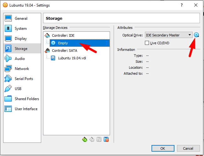Enable the Live CD/DVD checkbox

pyautogui.click(x=147, y=43)
